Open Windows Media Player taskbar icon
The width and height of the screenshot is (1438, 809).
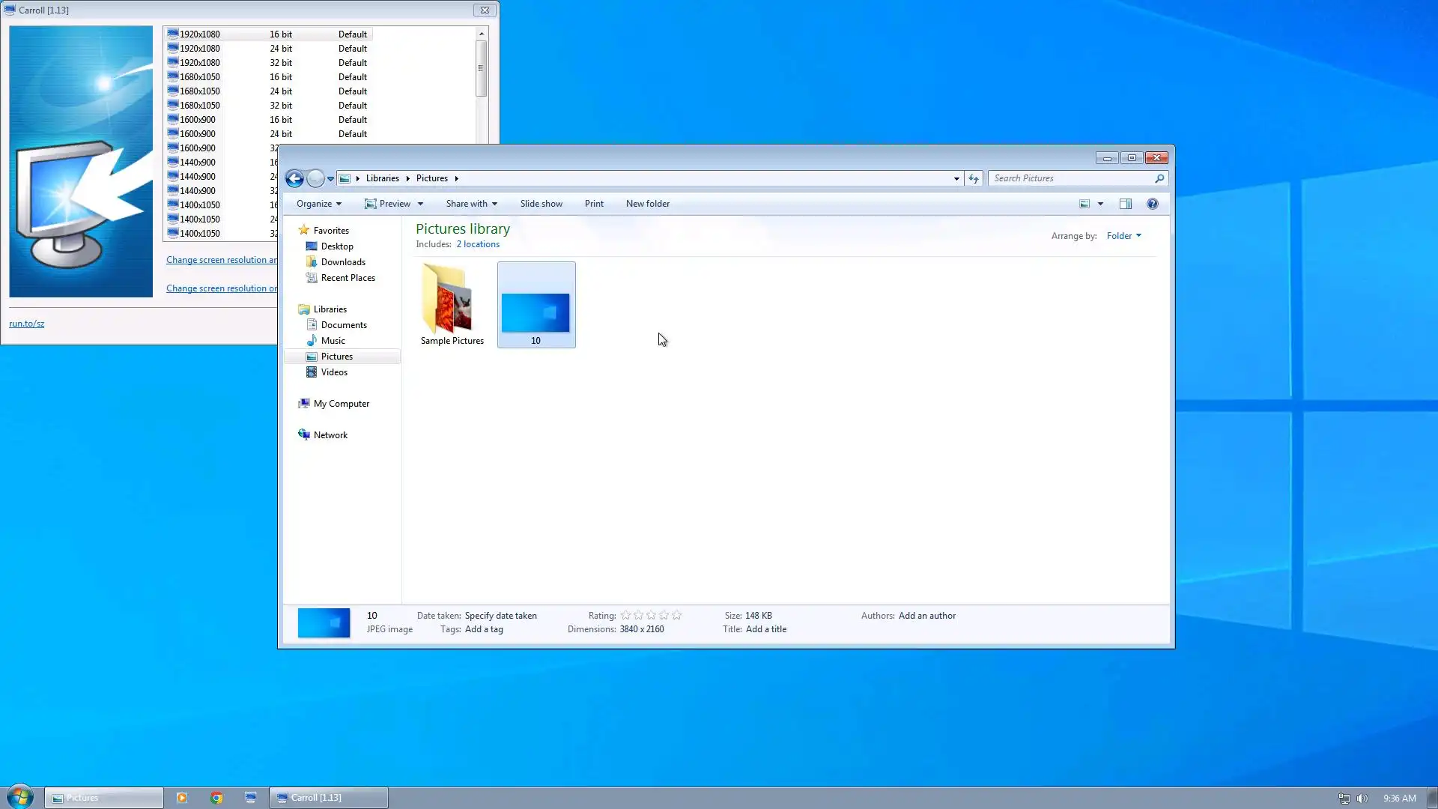(182, 798)
